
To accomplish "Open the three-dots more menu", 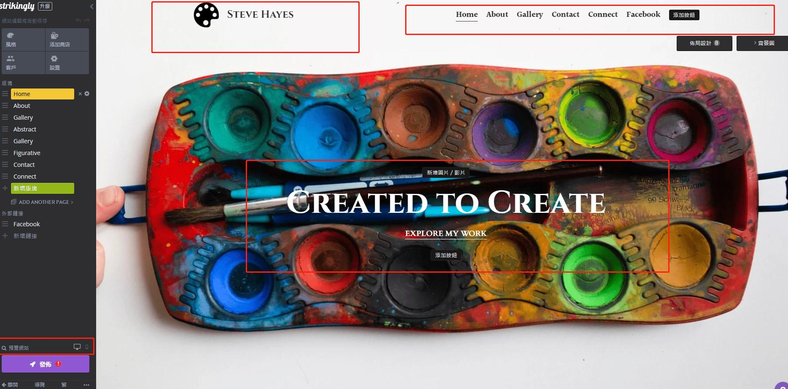I will [x=86, y=384].
